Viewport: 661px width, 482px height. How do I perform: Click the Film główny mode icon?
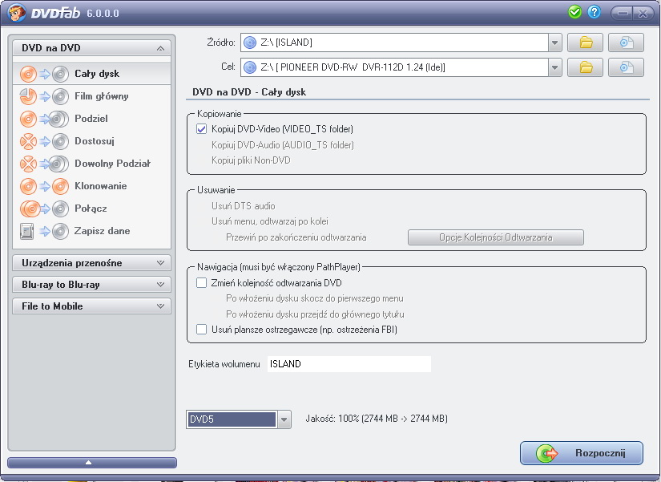click(44, 96)
